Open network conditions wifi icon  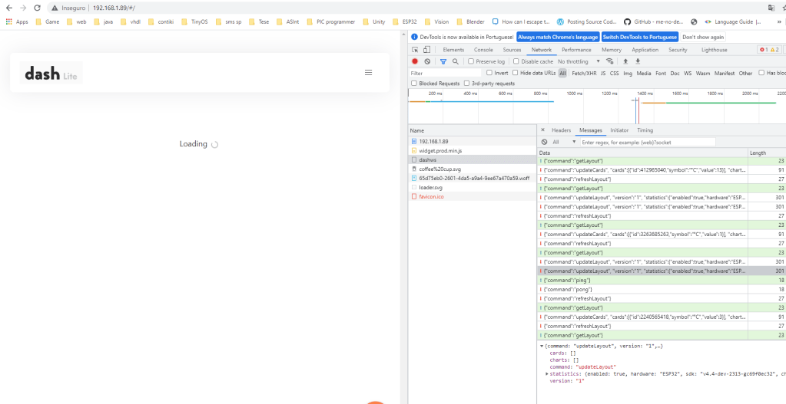pos(609,61)
